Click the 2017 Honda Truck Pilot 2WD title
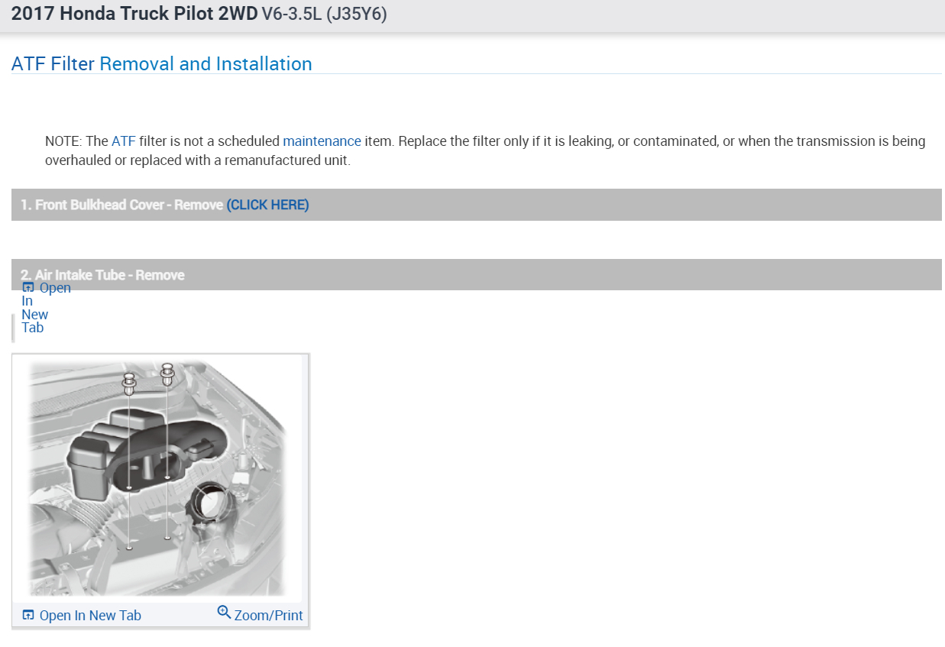 click(134, 15)
